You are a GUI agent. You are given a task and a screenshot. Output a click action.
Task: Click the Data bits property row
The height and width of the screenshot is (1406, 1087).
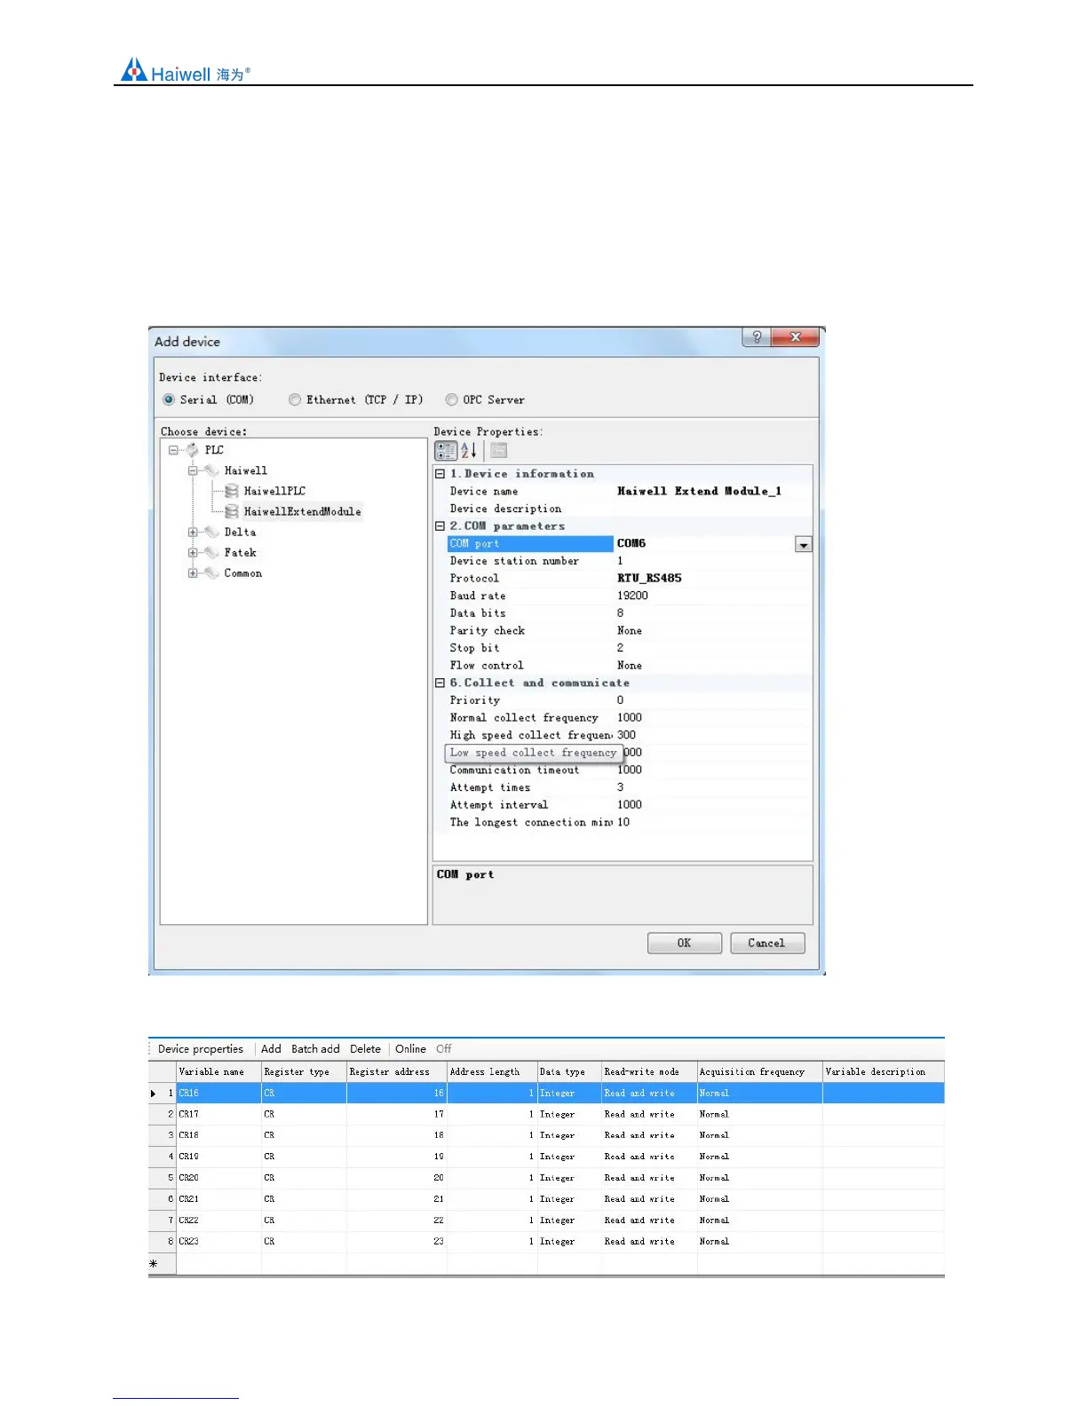[630, 613]
